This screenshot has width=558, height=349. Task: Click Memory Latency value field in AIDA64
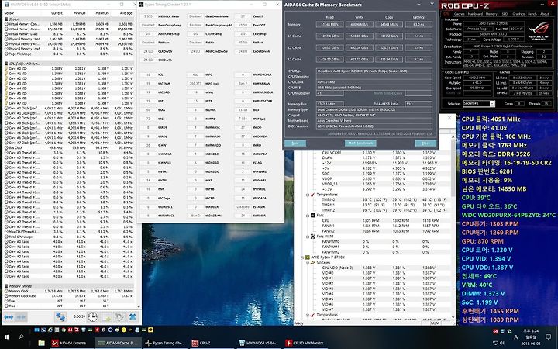(x=418, y=25)
